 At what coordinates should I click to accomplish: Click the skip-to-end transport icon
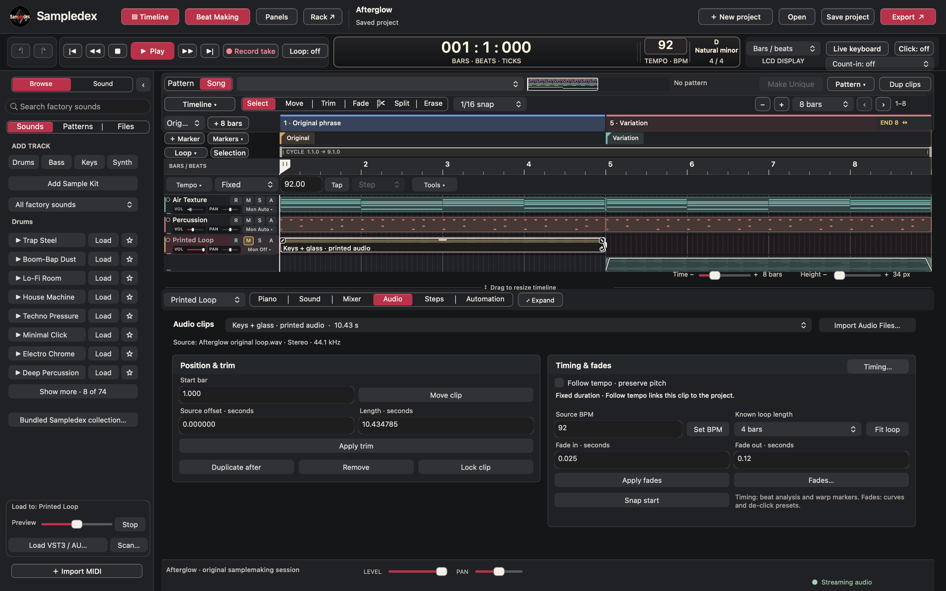coord(210,51)
